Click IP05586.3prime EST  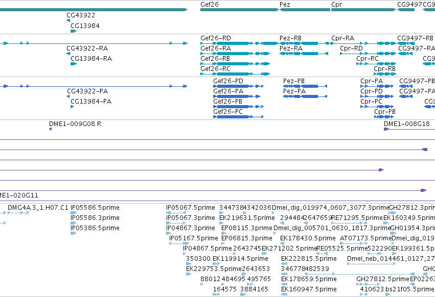pos(95,218)
